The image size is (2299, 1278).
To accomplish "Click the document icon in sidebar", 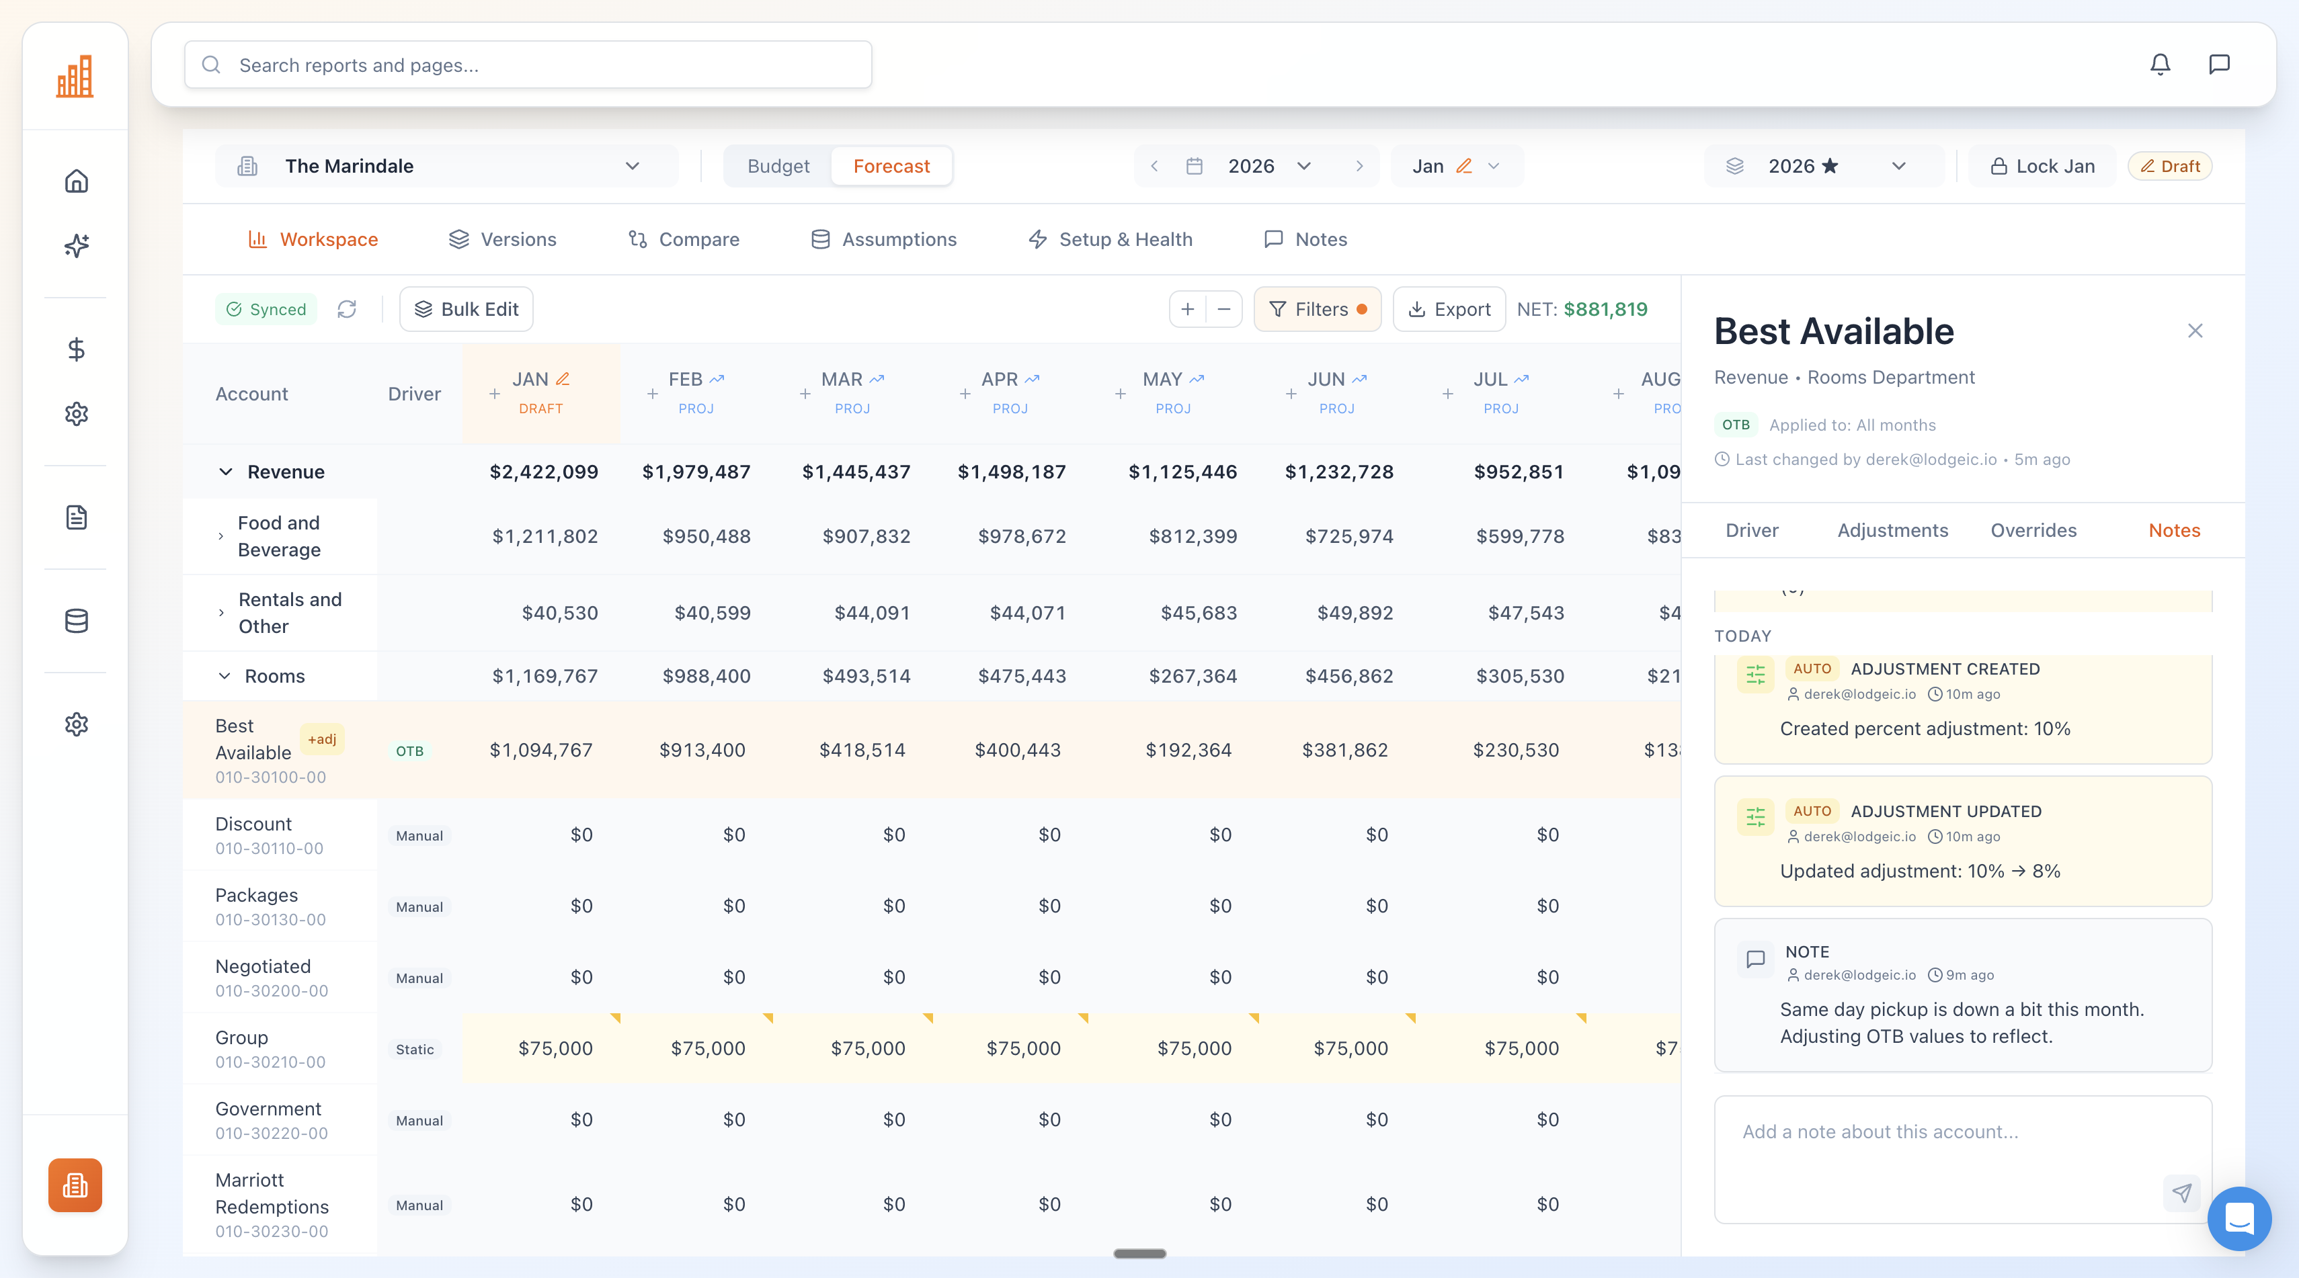I will [77, 517].
